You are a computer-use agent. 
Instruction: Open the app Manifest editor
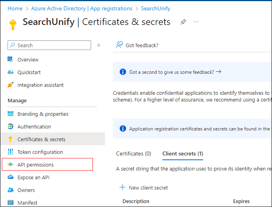[27, 203]
